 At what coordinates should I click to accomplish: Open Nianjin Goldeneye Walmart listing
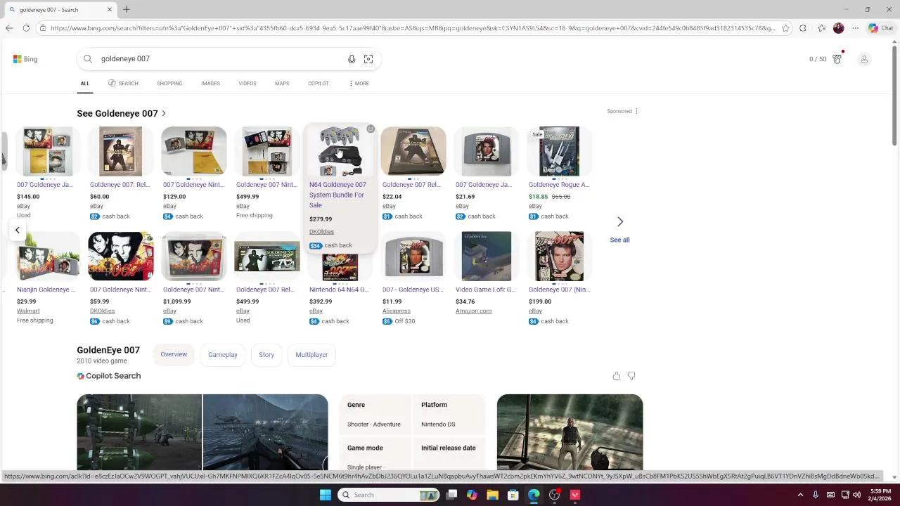46,290
